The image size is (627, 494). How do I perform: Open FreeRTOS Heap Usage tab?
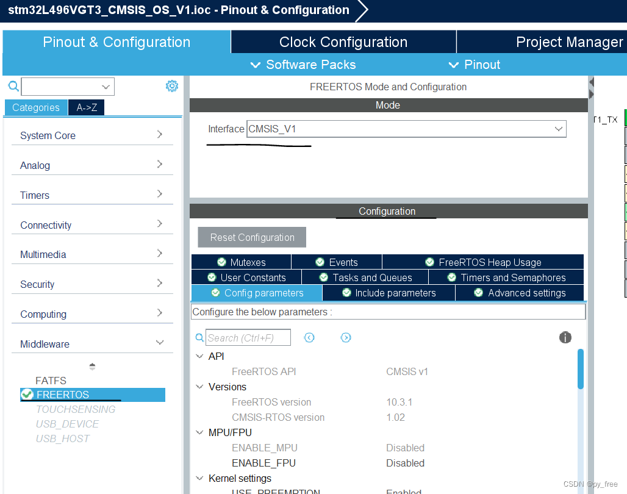pyautogui.click(x=483, y=262)
